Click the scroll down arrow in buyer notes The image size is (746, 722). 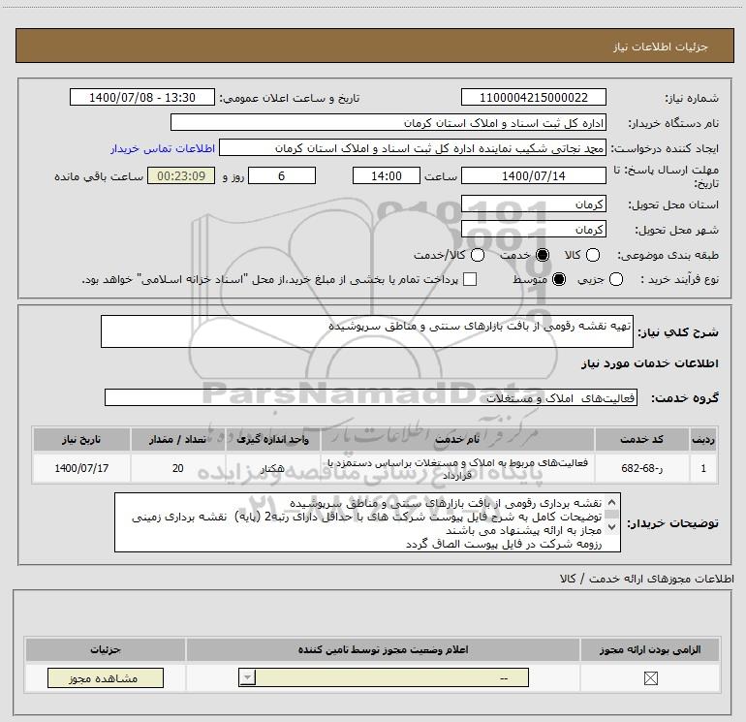pos(612,527)
